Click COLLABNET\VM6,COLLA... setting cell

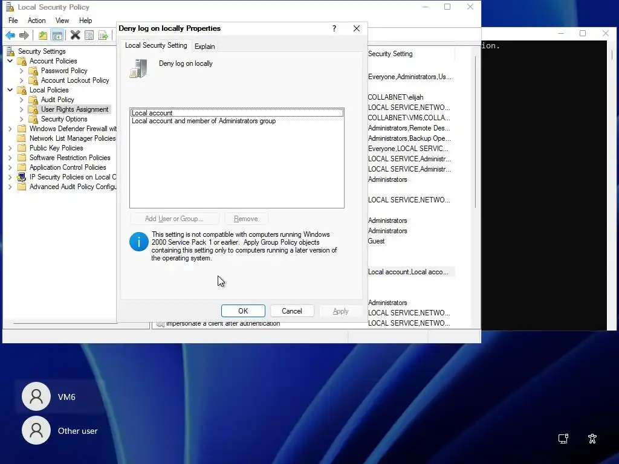[x=409, y=118]
